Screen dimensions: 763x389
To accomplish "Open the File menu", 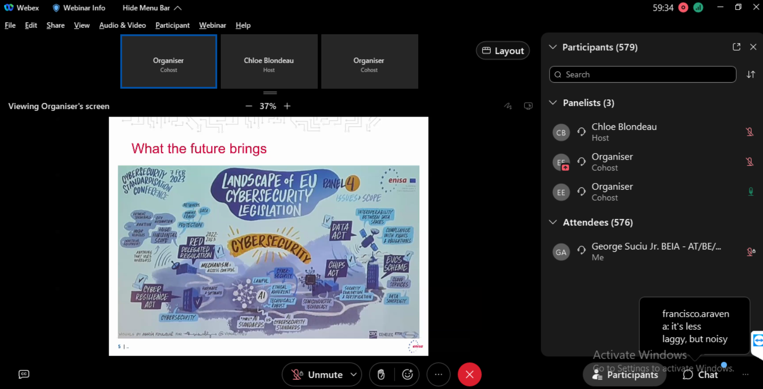I will coord(10,25).
